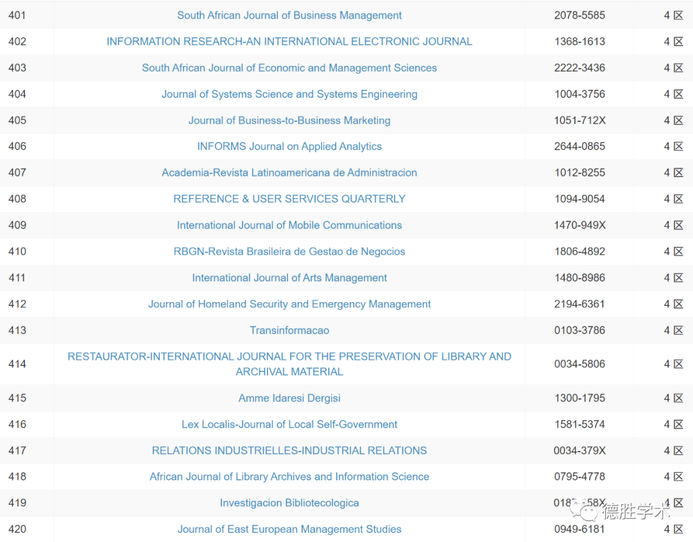Click row number 418

click(x=17, y=476)
